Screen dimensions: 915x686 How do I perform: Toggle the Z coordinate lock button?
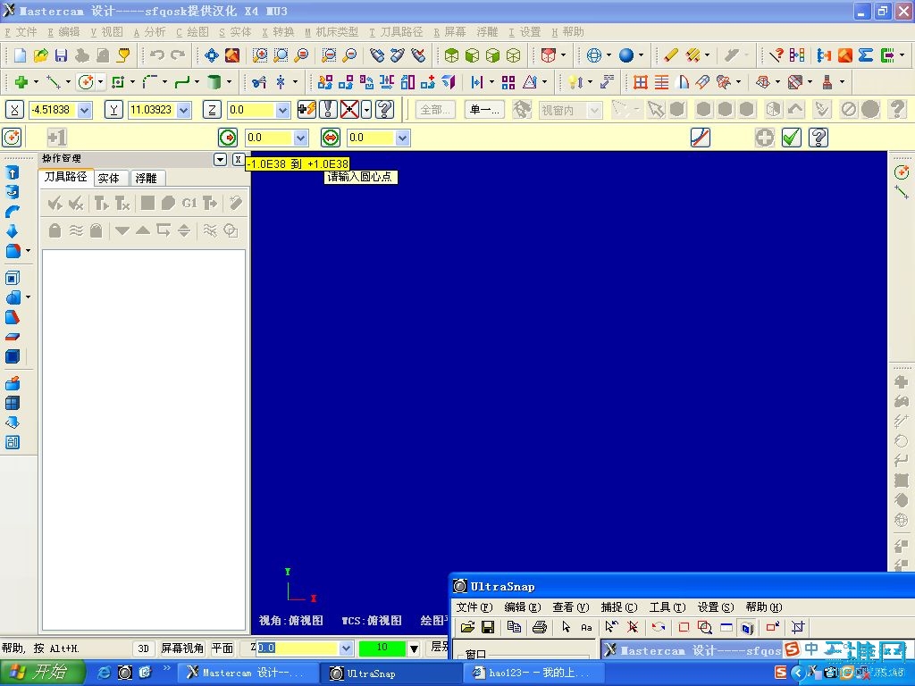212,110
